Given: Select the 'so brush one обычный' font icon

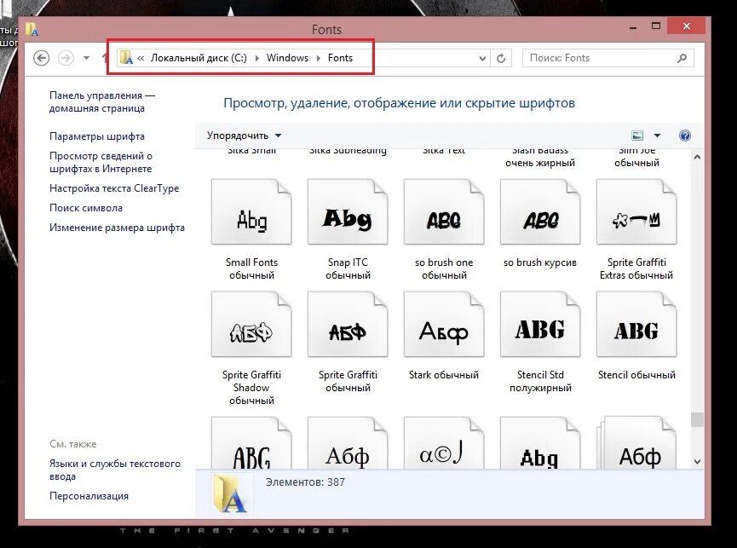Looking at the screenshot, I should point(444,211).
